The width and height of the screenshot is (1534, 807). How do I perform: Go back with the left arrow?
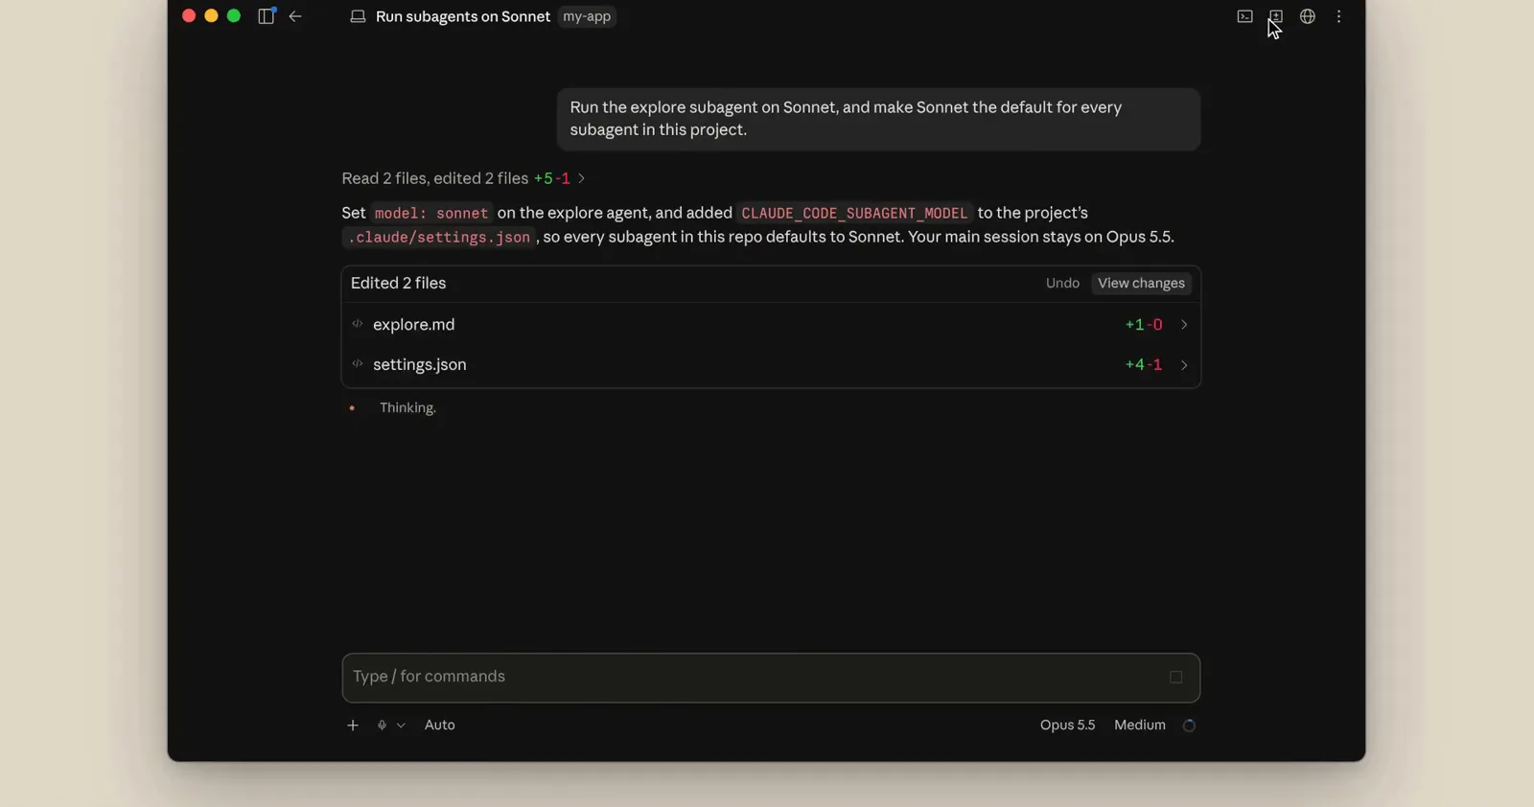click(x=295, y=16)
